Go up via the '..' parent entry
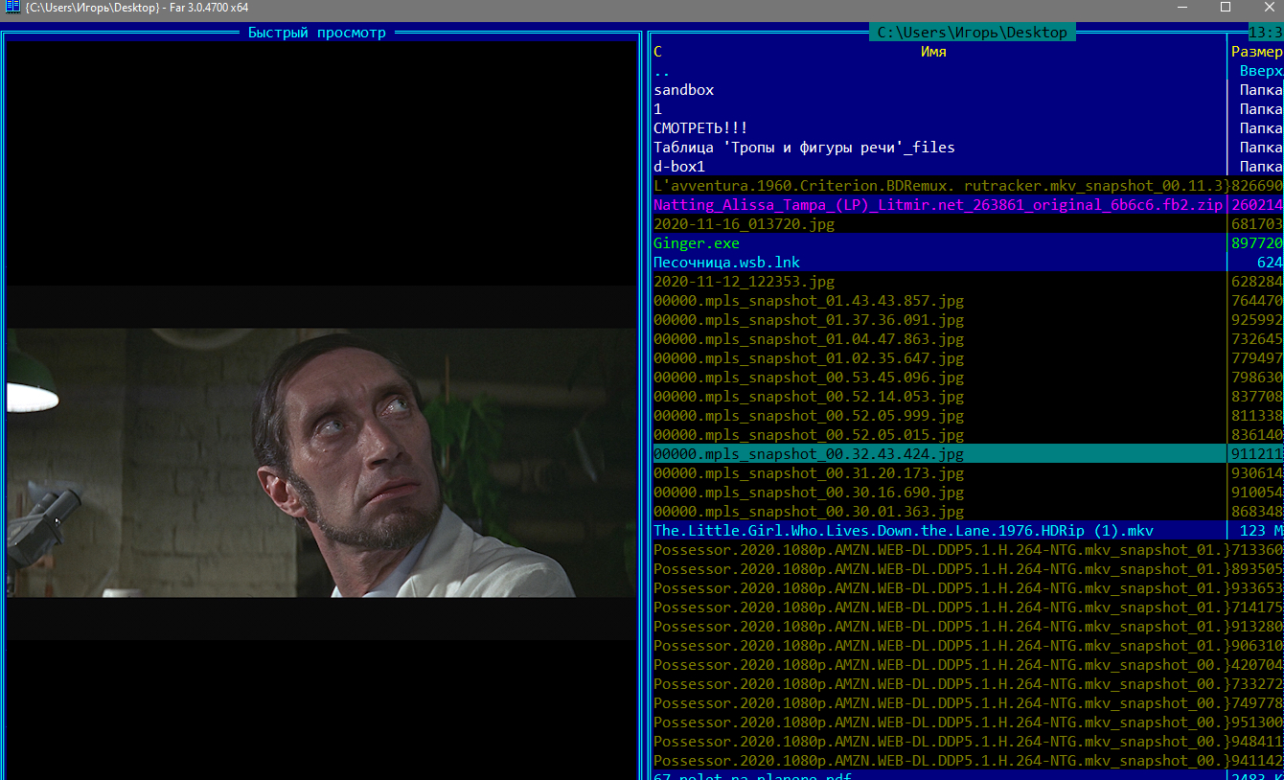1284x780 pixels. point(662,71)
